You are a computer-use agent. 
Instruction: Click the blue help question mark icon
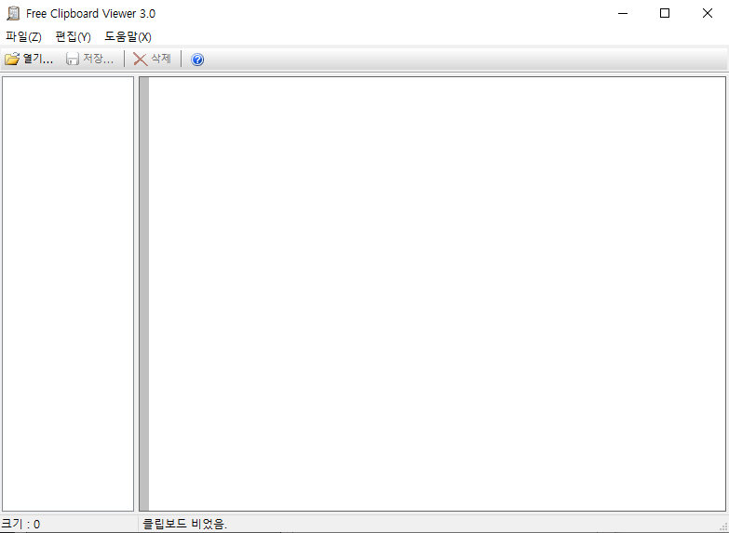tap(197, 60)
